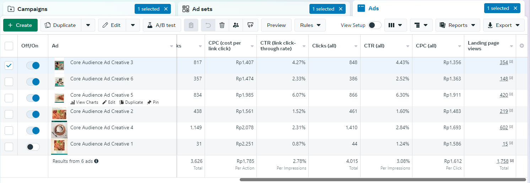Switch to the Campaigns tab
Screen dimensions: 530x183
coord(33,9)
